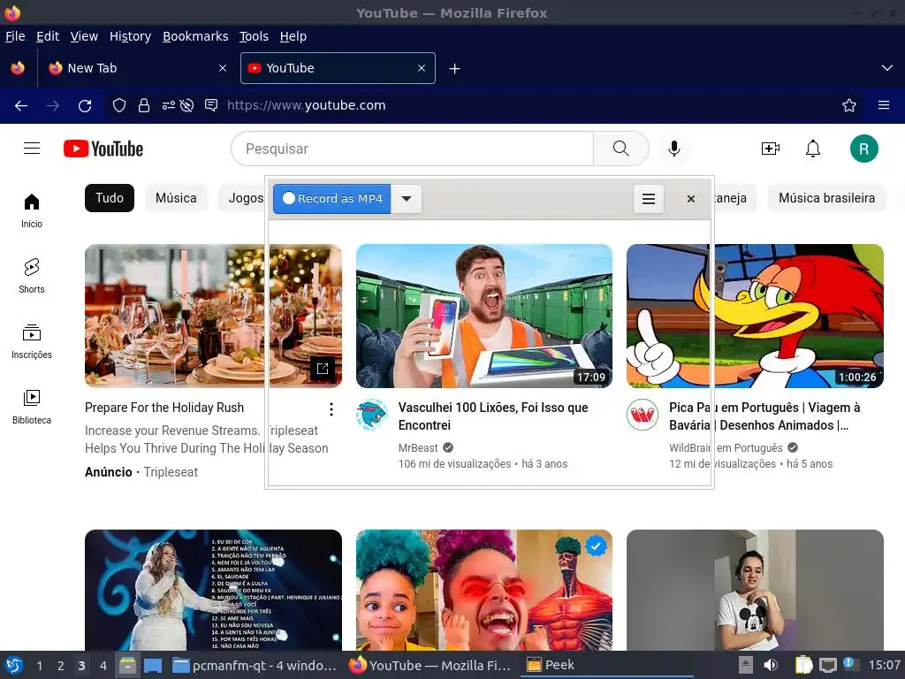Open the speech-bubble address bar icon
905x679 pixels.
(x=211, y=105)
